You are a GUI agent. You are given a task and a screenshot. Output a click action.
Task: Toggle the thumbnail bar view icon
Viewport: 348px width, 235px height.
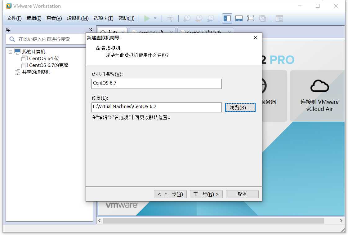[239, 18]
